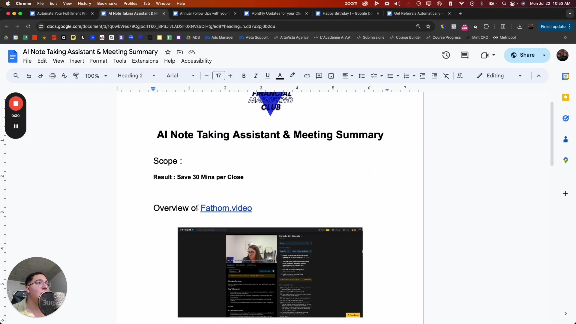
Task: Open Course Builder bookmark
Action: [405, 37]
